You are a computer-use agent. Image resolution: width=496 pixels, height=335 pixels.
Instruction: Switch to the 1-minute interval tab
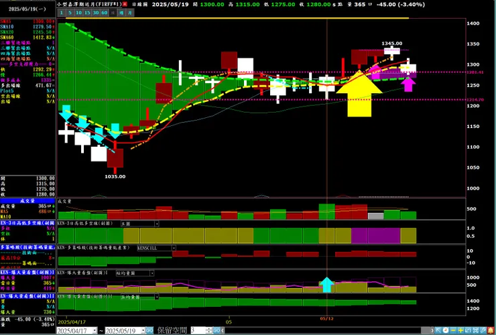pos(62,13)
